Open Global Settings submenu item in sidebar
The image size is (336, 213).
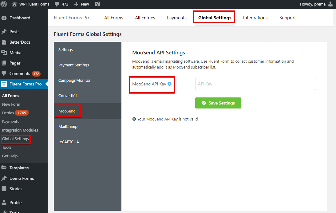15,139
